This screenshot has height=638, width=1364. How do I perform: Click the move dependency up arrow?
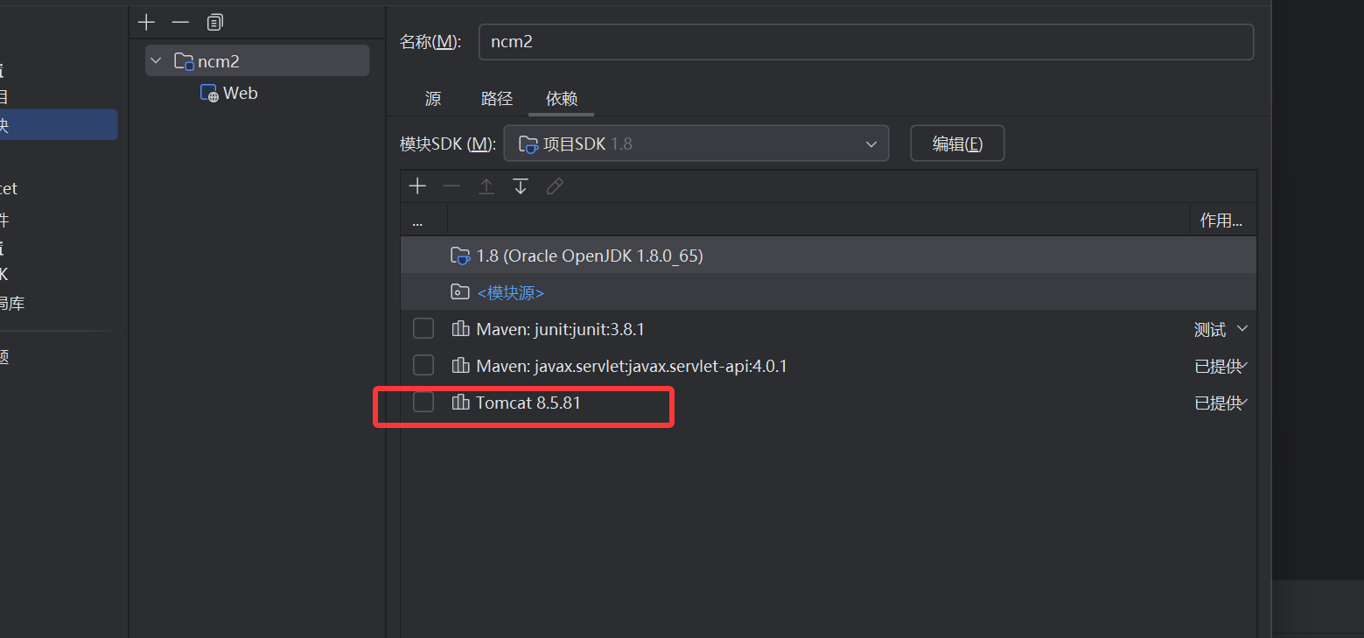(486, 186)
